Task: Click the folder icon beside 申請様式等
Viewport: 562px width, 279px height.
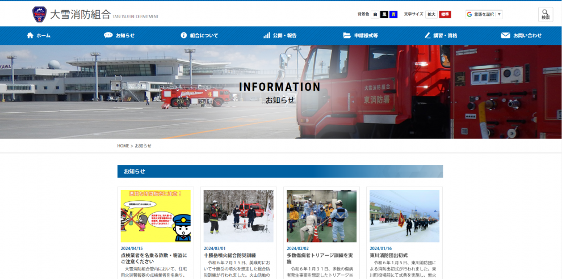Action: click(x=347, y=36)
